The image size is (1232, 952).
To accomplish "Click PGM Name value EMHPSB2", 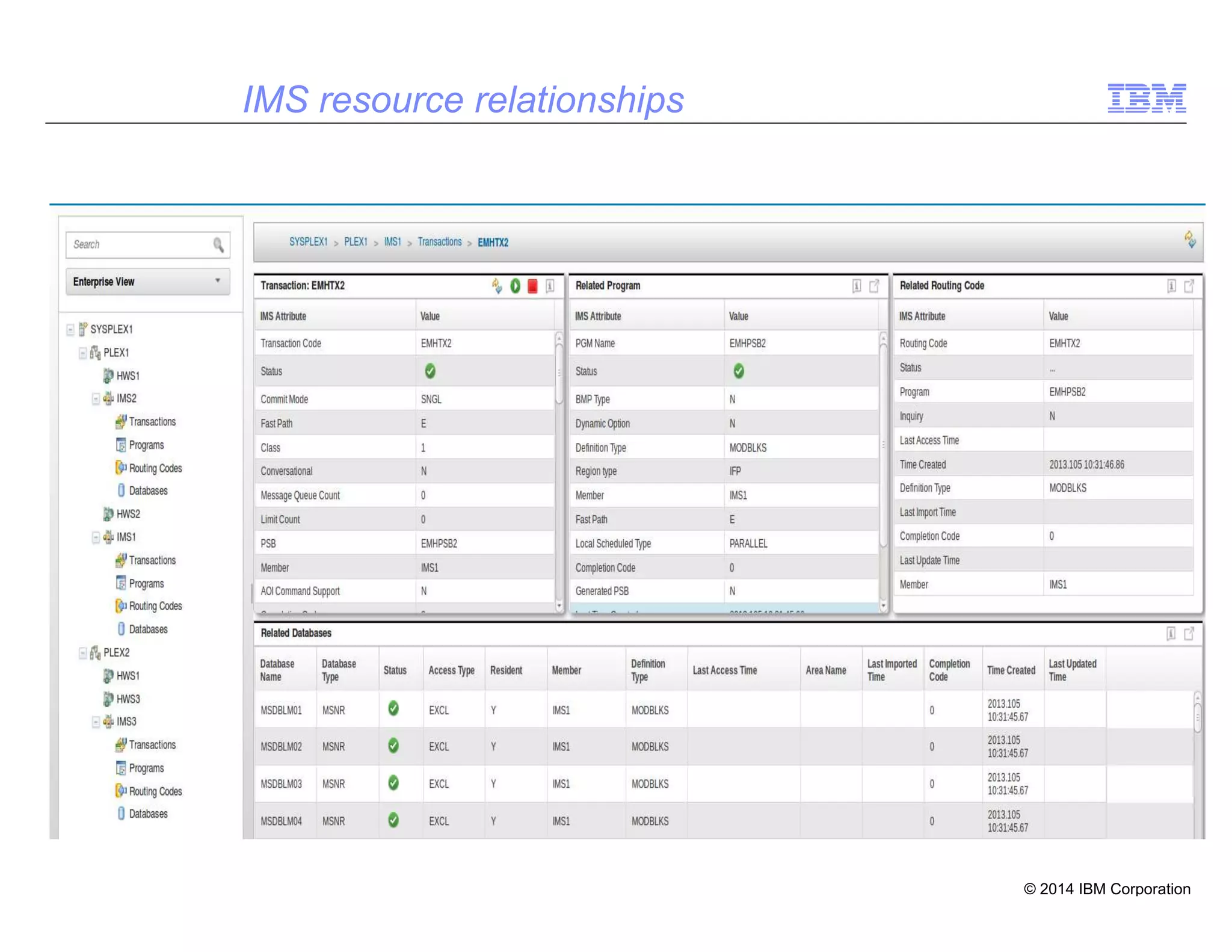I will pos(747,344).
